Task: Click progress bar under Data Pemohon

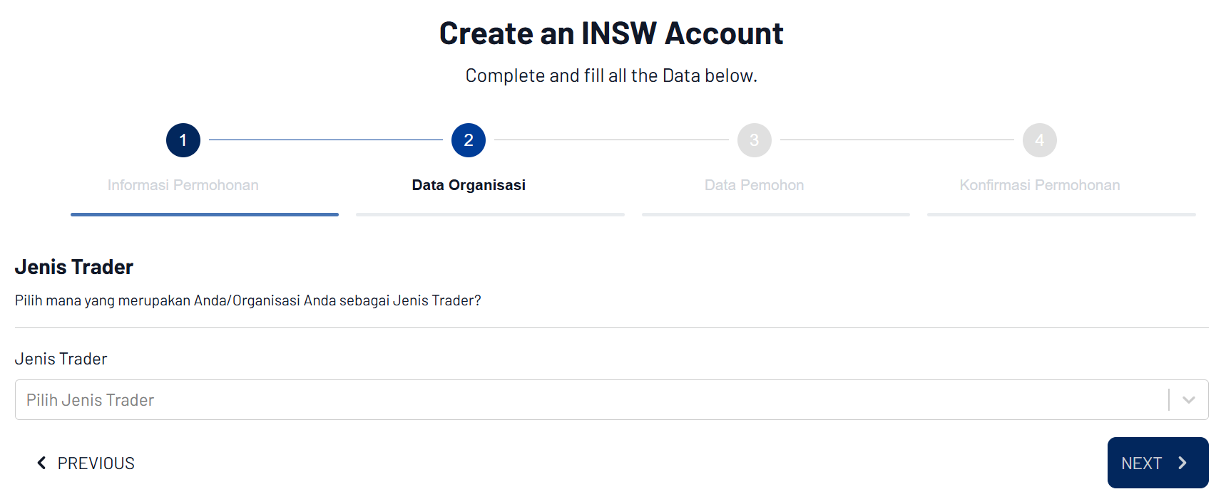Action: pos(775,214)
